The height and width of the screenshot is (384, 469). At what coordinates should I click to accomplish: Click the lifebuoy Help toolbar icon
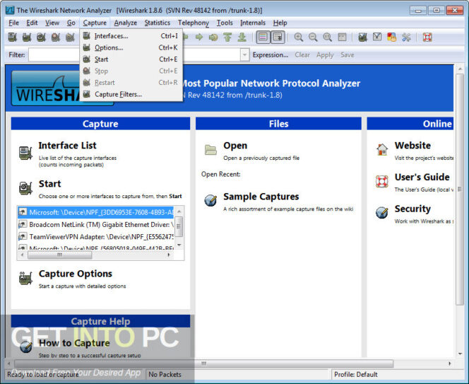coord(427,37)
